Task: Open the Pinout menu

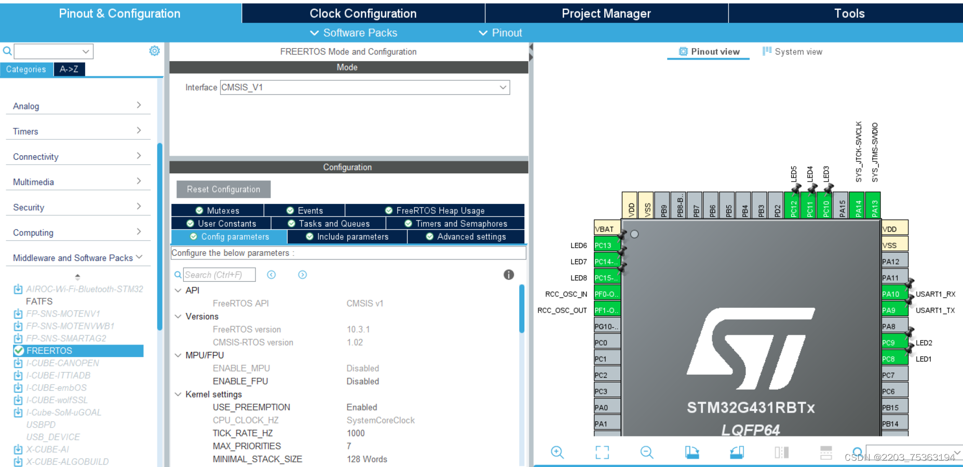Action: [500, 33]
